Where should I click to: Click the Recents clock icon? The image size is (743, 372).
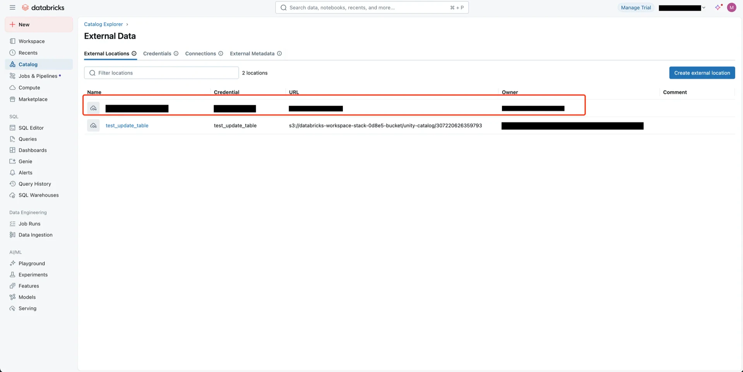(x=12, y=53)
